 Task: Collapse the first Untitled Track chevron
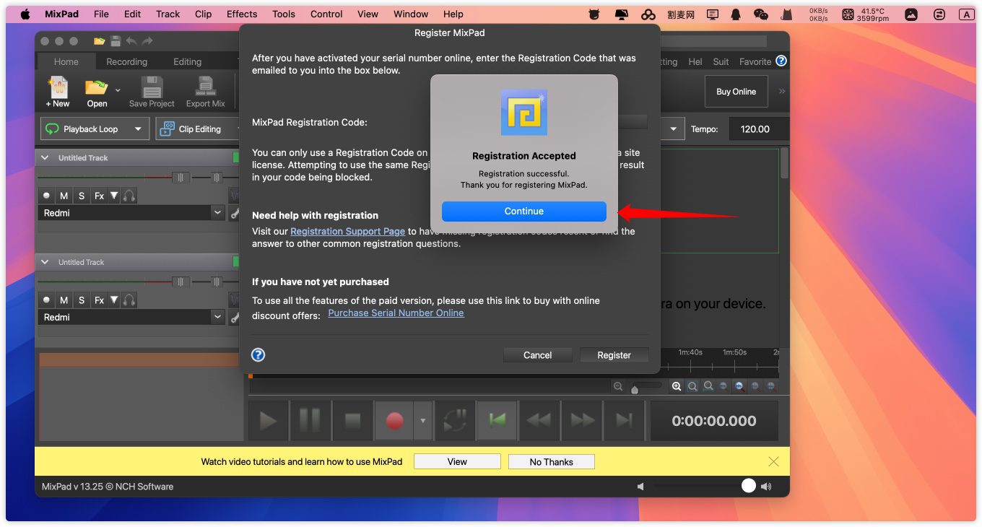point(45,157)
